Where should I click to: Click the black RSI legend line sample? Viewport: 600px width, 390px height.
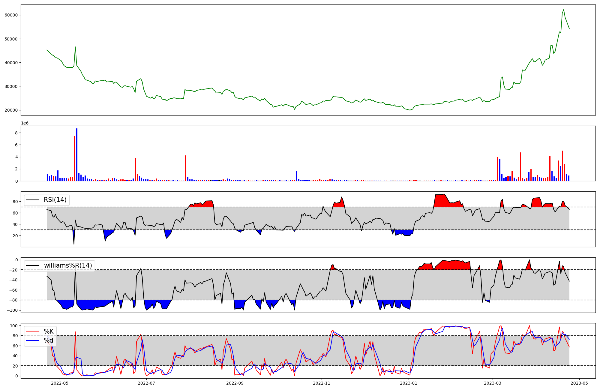(33, 200)
